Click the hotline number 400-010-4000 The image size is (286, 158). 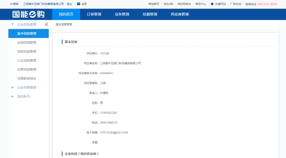pyautogui.click(x=267, y=4)
